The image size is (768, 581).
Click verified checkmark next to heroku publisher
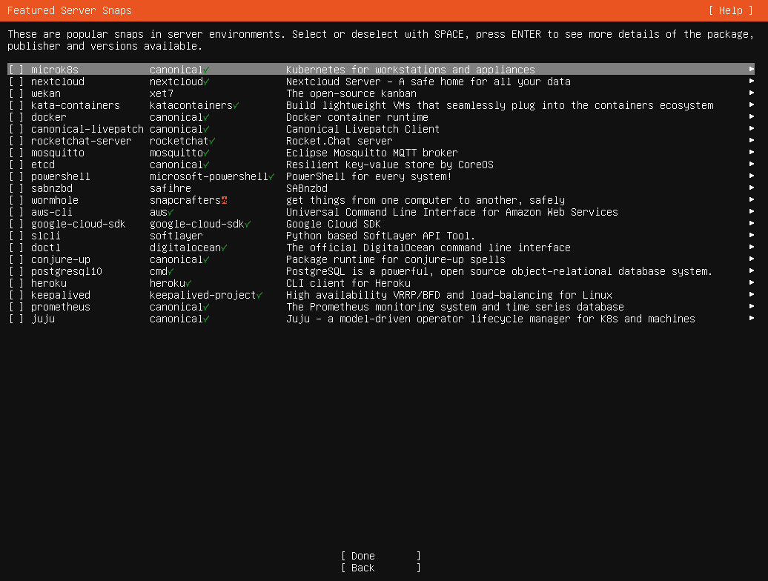point(188,283)
